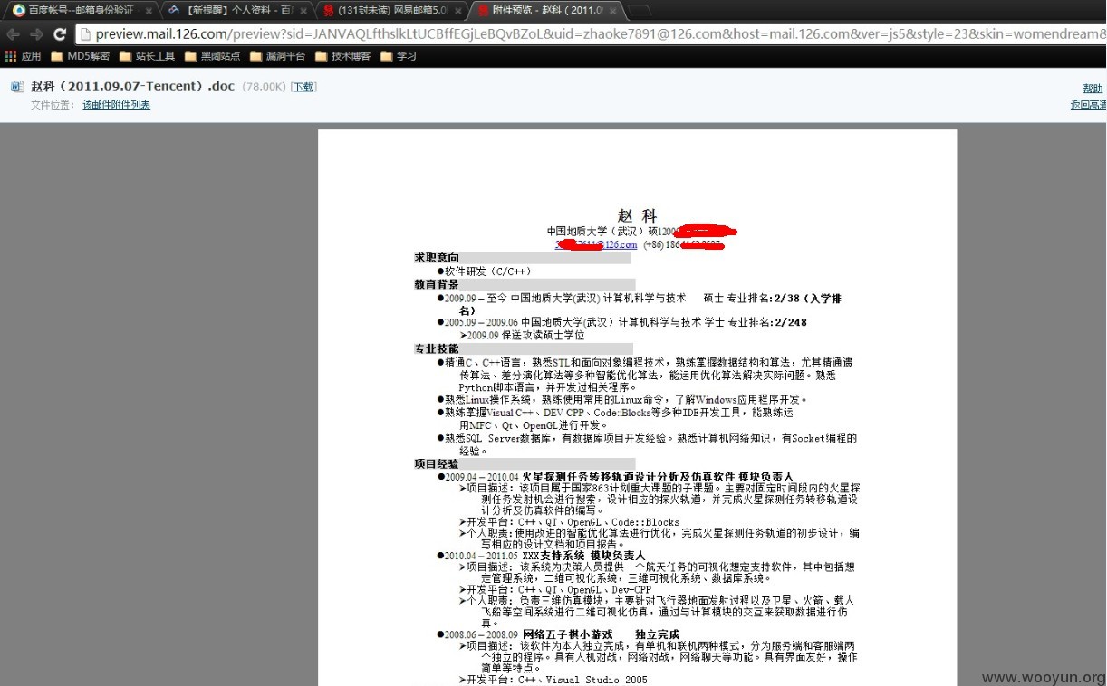1107x686 pixels.
Task: Open the 学习 bookmark folder
Action: coord(399,56)
